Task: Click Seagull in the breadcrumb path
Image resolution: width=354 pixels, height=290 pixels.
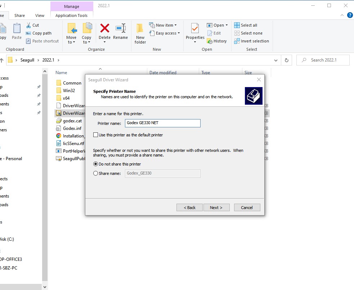Action: click(27, 60)
